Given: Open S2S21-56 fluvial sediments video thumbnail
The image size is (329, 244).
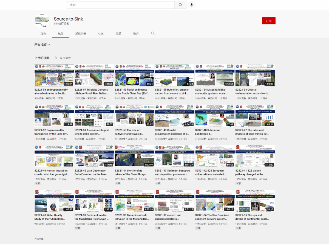Looking at the screenshot, I should click(x=134, y=75).
